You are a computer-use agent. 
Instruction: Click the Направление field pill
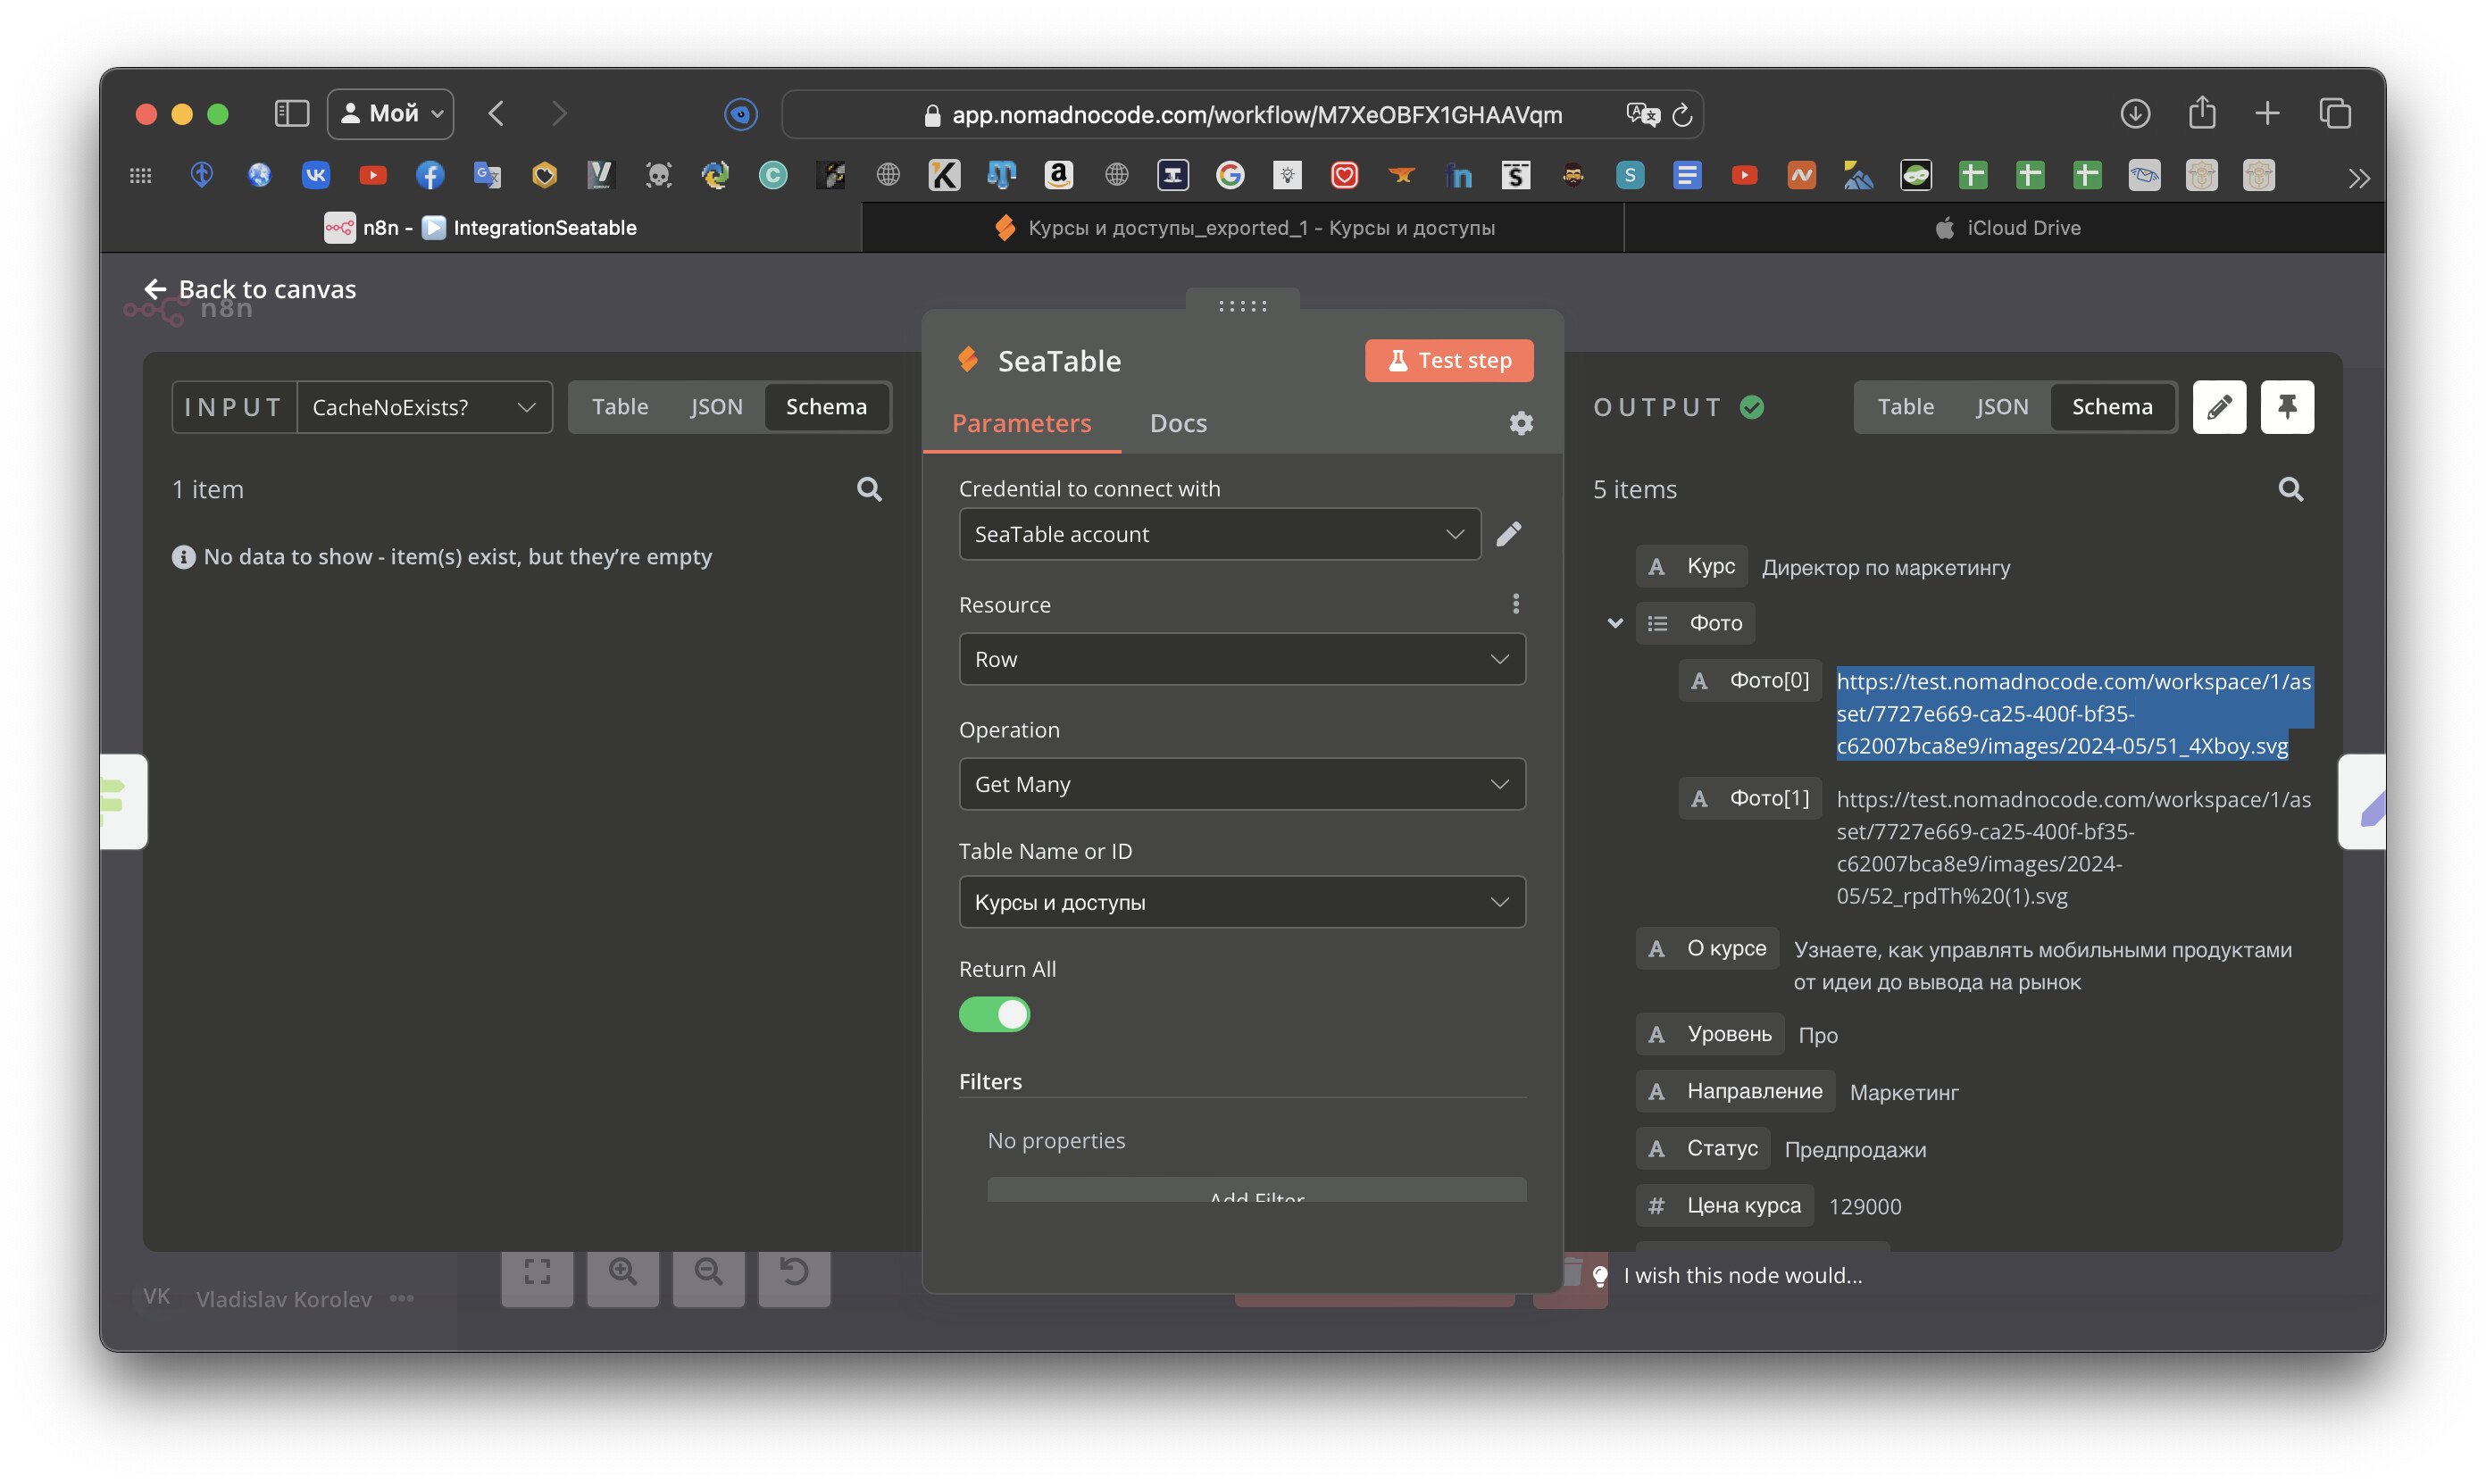coord(1736,1091)
